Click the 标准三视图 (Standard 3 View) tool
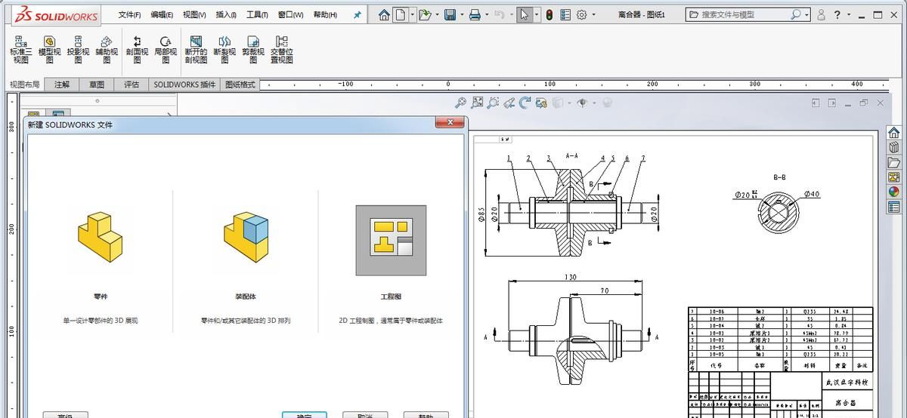This screenshot has height=418, width=907. tap(20, 50)
